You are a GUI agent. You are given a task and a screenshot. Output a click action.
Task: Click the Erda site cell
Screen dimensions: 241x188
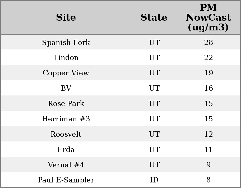click(x=66, y=150)
